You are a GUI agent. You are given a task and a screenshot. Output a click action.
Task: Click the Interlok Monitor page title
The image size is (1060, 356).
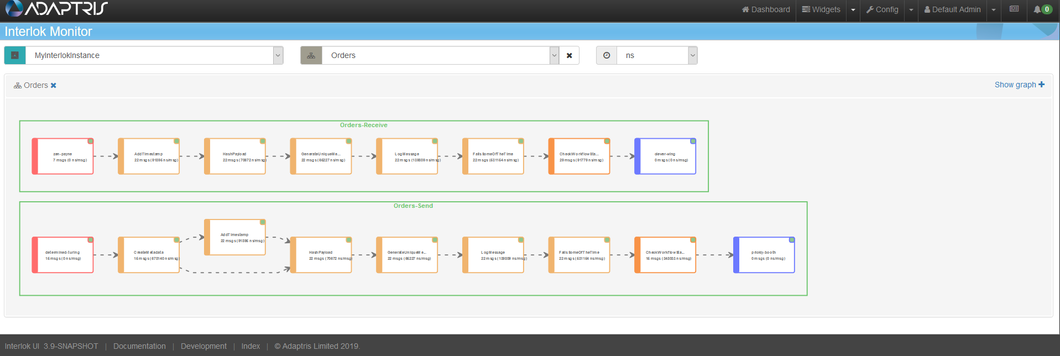point(49,32)
